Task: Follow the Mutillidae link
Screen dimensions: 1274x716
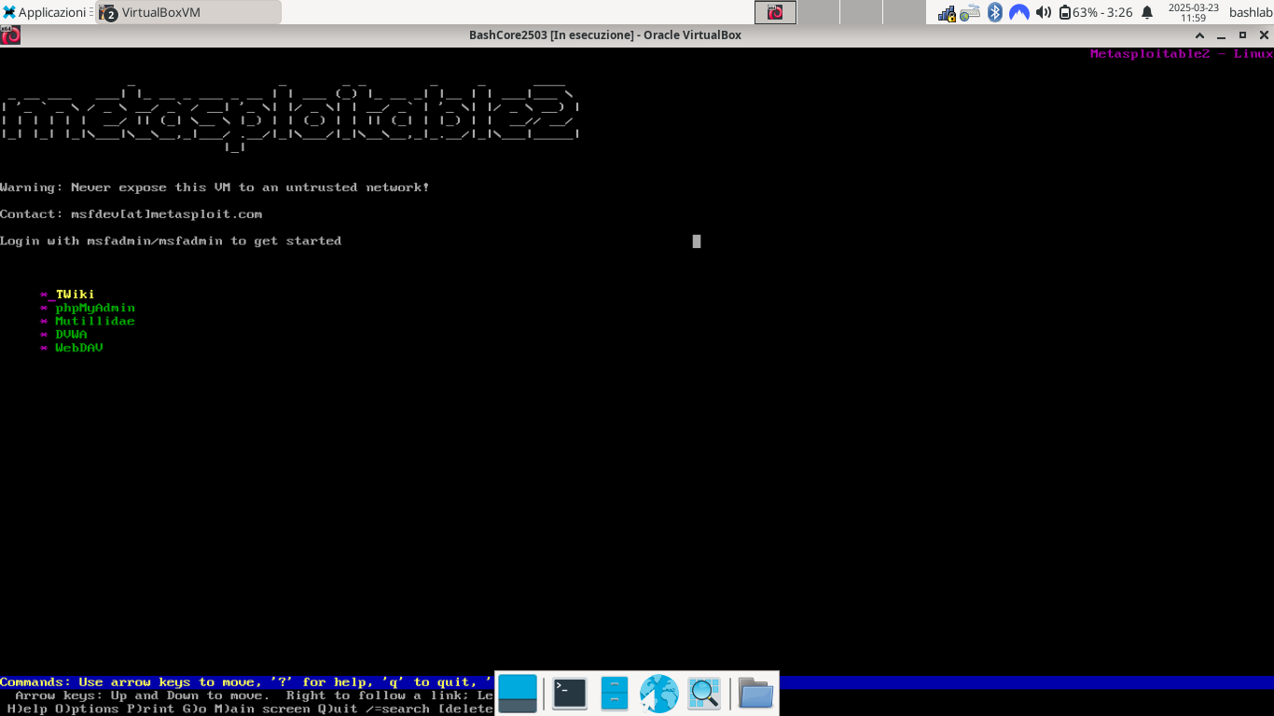Action: coord(95,321)
